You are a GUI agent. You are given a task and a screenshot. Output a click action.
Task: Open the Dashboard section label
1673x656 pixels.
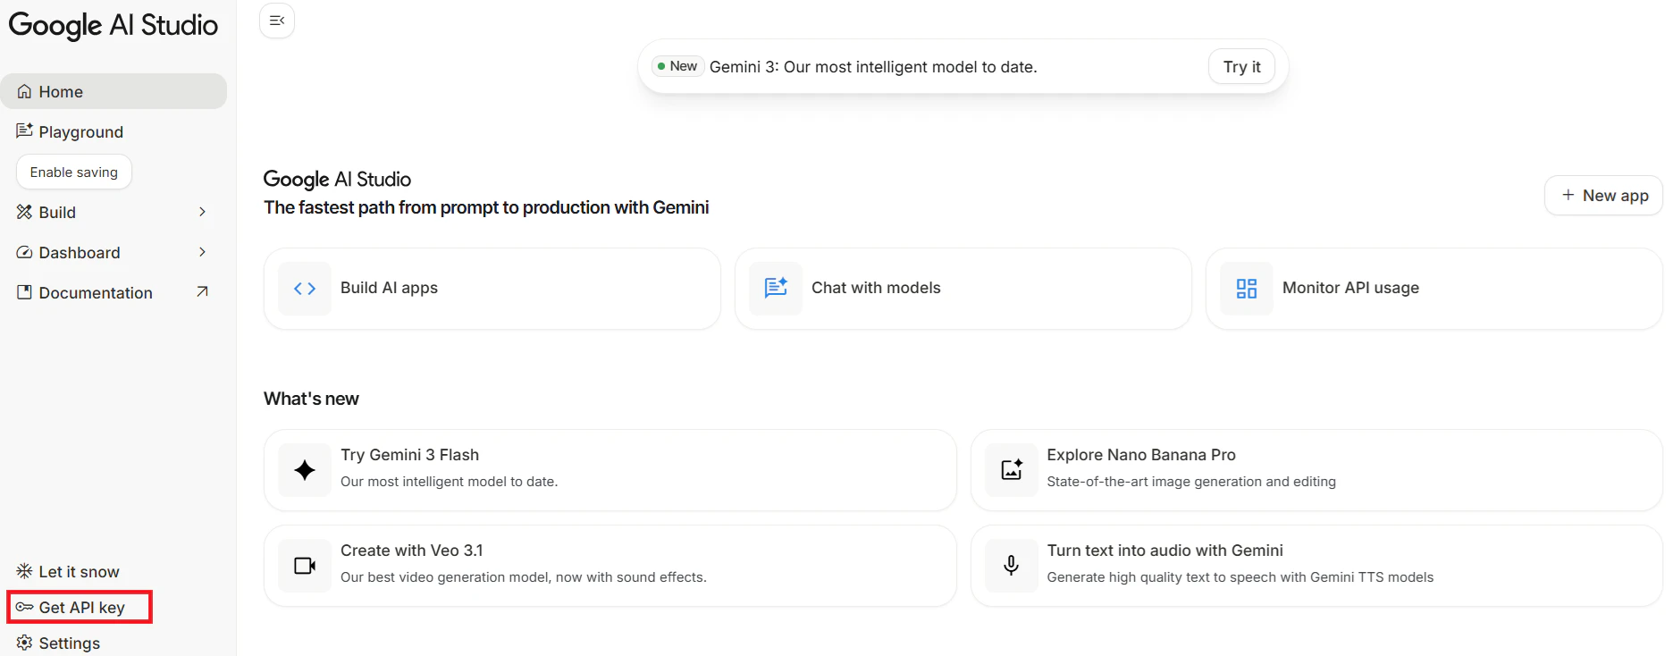point(80,253)
